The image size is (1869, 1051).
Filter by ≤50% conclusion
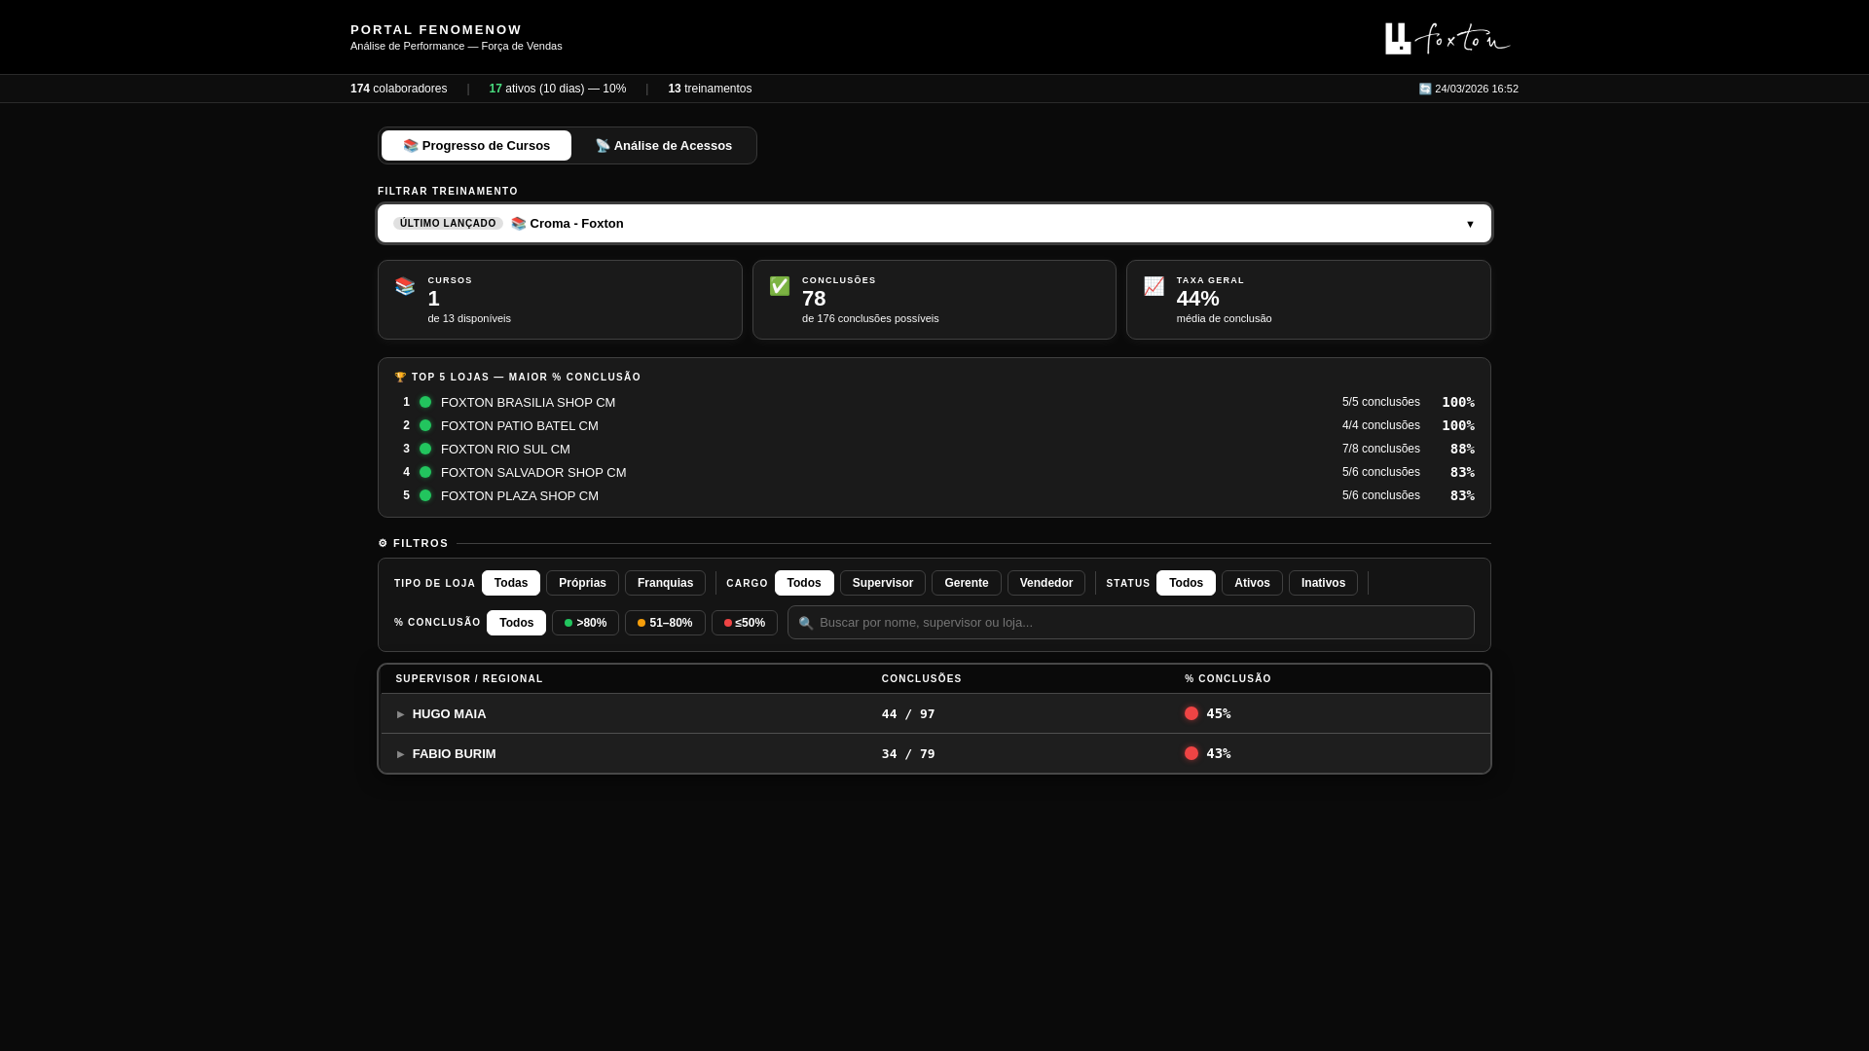(745, 623)
